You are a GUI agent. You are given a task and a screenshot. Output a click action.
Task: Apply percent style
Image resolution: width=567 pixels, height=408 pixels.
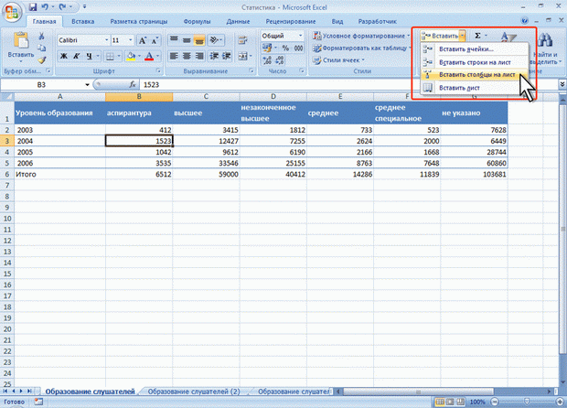285,48
